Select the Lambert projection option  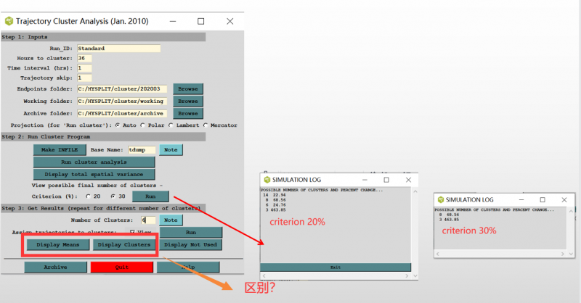point(171,125)
